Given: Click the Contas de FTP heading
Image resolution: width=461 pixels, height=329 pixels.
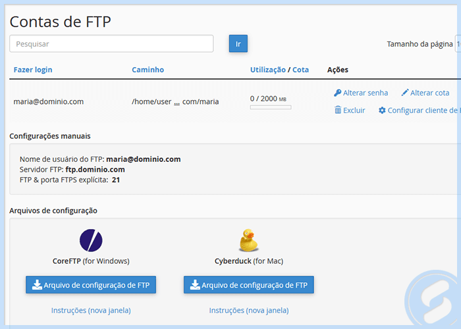Looking at the screenshot, I should (61, 22).
